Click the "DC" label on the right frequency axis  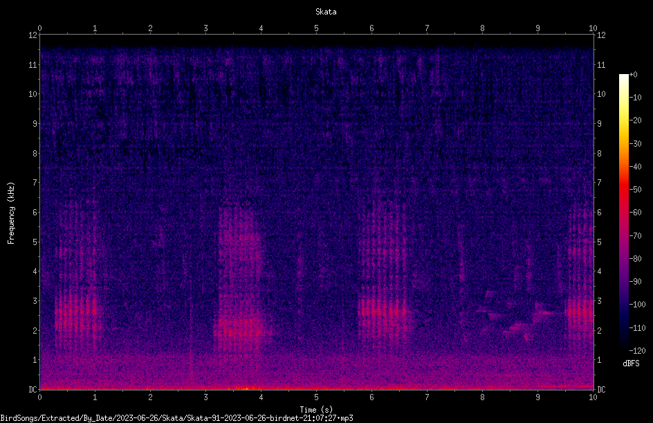pyautogui.click(x=601, y=390)
